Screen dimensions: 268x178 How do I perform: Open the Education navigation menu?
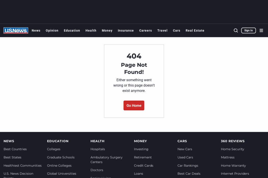click(72, 30)
